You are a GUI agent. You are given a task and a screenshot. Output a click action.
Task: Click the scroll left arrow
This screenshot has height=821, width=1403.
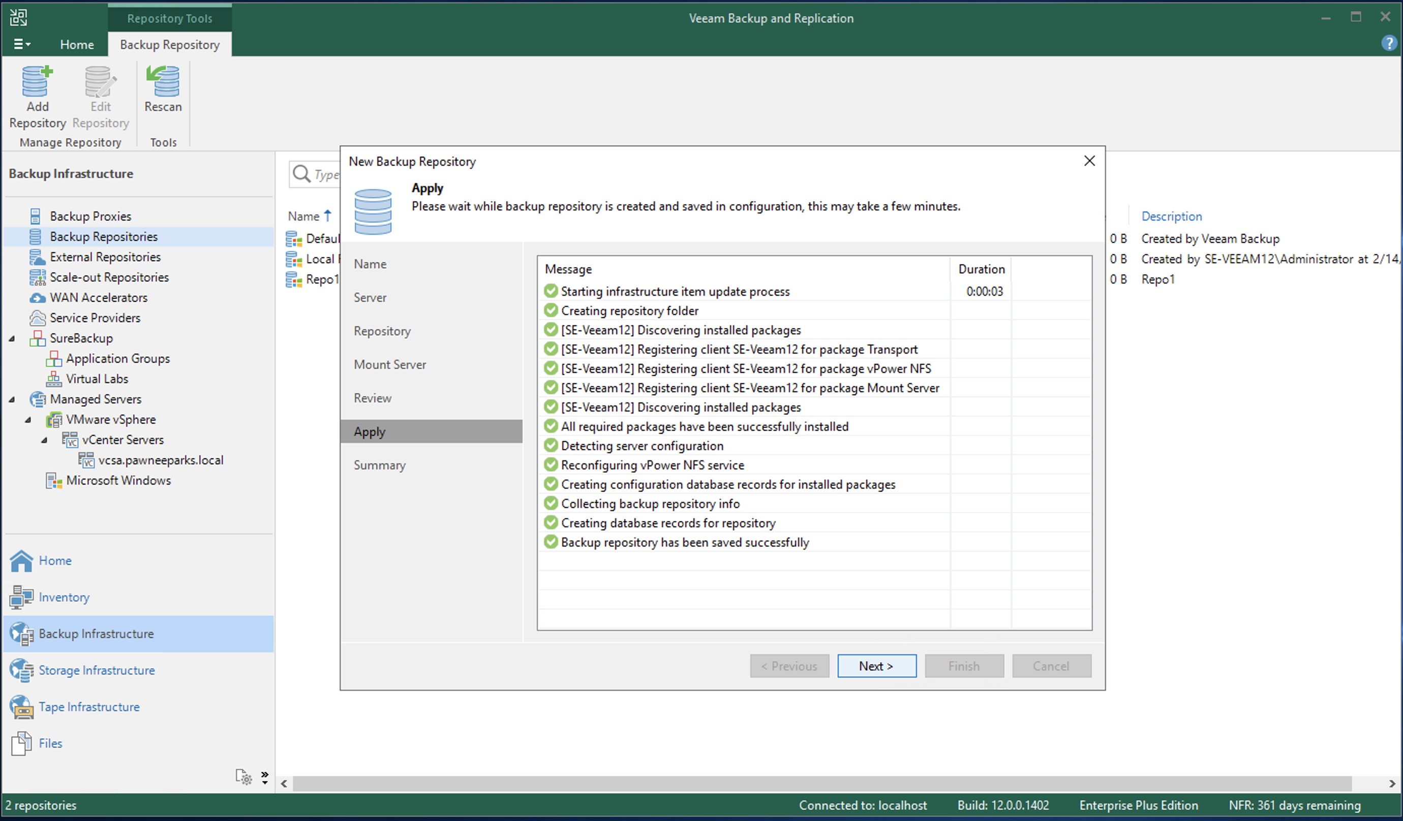(284, 784)
